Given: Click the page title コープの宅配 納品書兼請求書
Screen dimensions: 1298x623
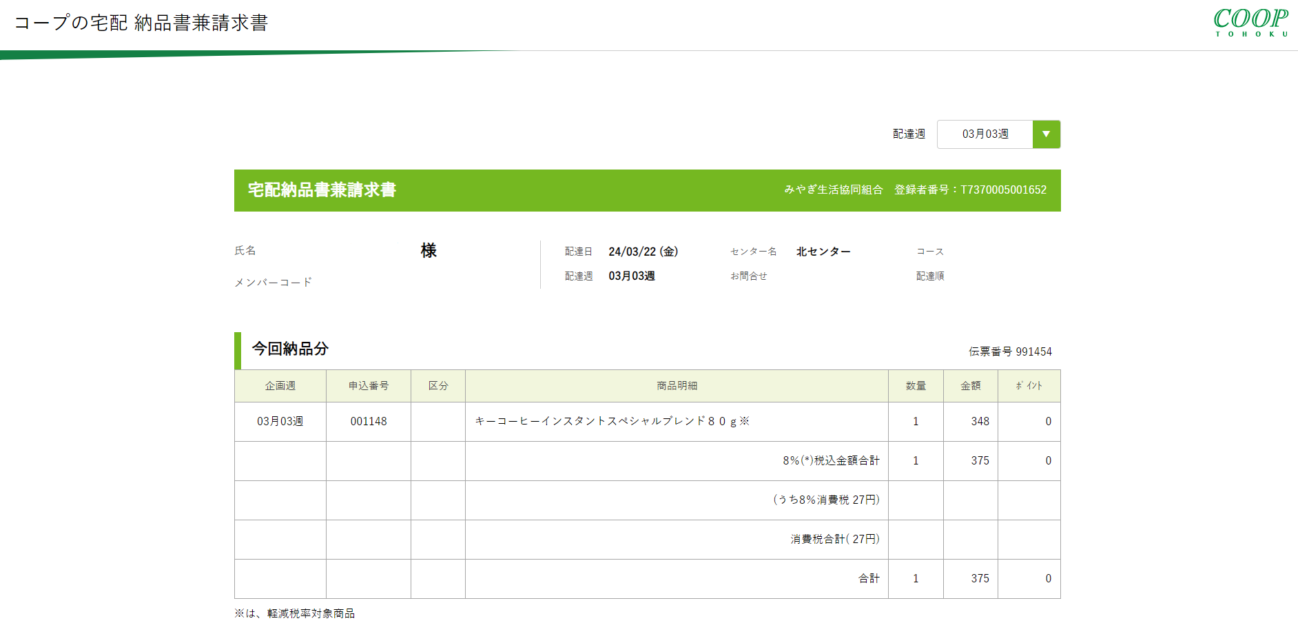Looking at the screenshot, I should click(x=141, y=23).
